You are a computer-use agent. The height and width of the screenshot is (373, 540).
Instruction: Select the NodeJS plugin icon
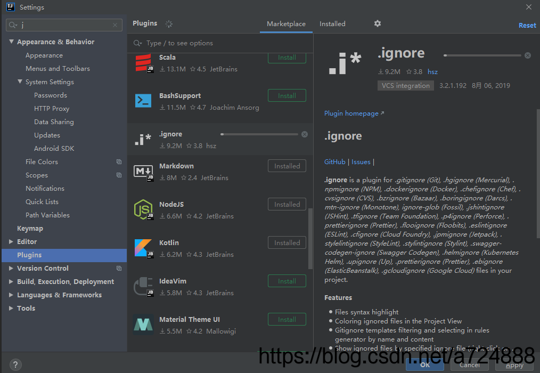click(x=143, y=209)
